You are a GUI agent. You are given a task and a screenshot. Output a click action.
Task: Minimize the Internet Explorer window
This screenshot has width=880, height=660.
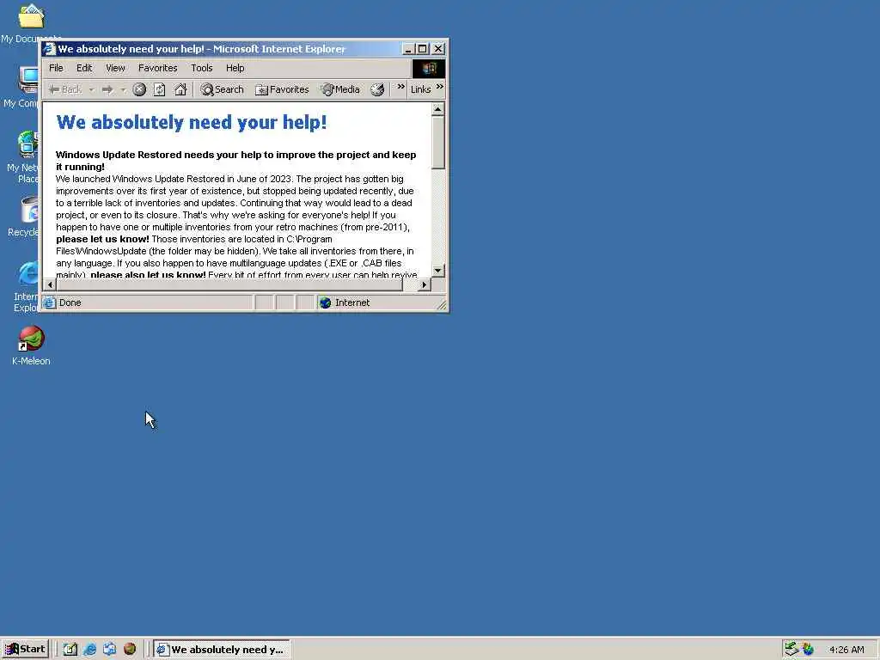click(x=408, y=49)
